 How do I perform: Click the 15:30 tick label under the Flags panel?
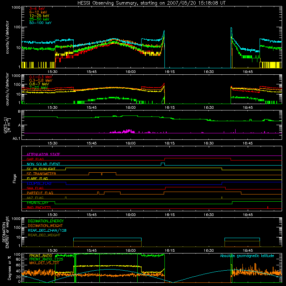click(53, 215)
